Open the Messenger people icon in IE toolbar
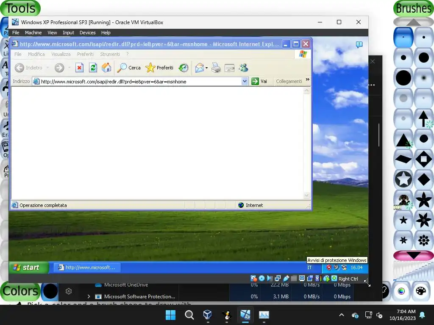 244,68
